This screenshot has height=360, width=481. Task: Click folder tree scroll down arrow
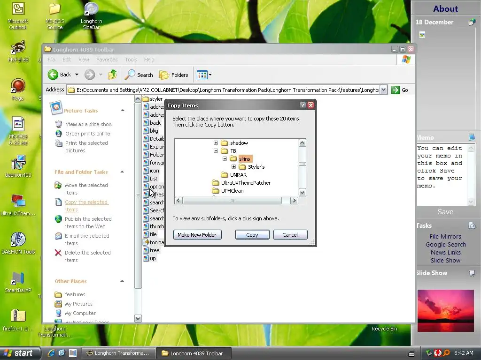coord(303,193)
